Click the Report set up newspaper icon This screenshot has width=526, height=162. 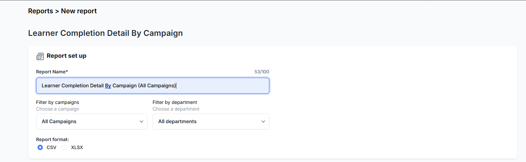(40, 56)
